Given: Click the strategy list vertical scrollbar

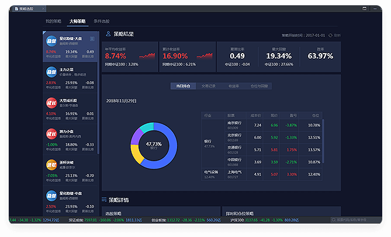Looking at the screenshot, I should [x=98, y=88].
